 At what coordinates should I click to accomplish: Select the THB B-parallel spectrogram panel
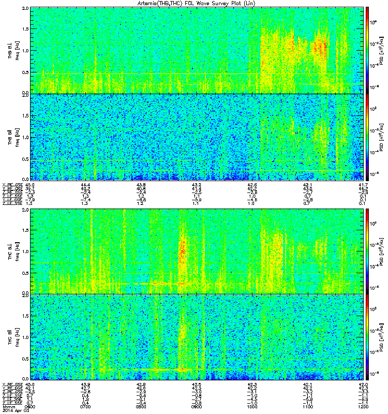(x=197, y=137)
